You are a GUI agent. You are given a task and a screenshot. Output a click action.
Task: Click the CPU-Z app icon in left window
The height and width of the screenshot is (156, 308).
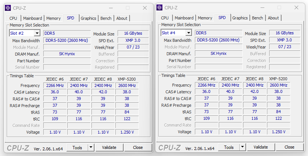[8, 8]
